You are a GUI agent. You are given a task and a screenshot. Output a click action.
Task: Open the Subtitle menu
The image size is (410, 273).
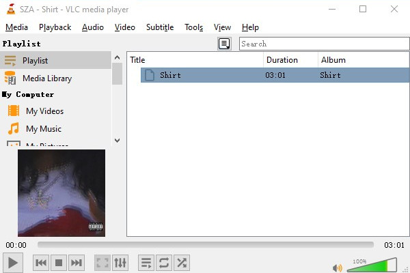[160, 27]
